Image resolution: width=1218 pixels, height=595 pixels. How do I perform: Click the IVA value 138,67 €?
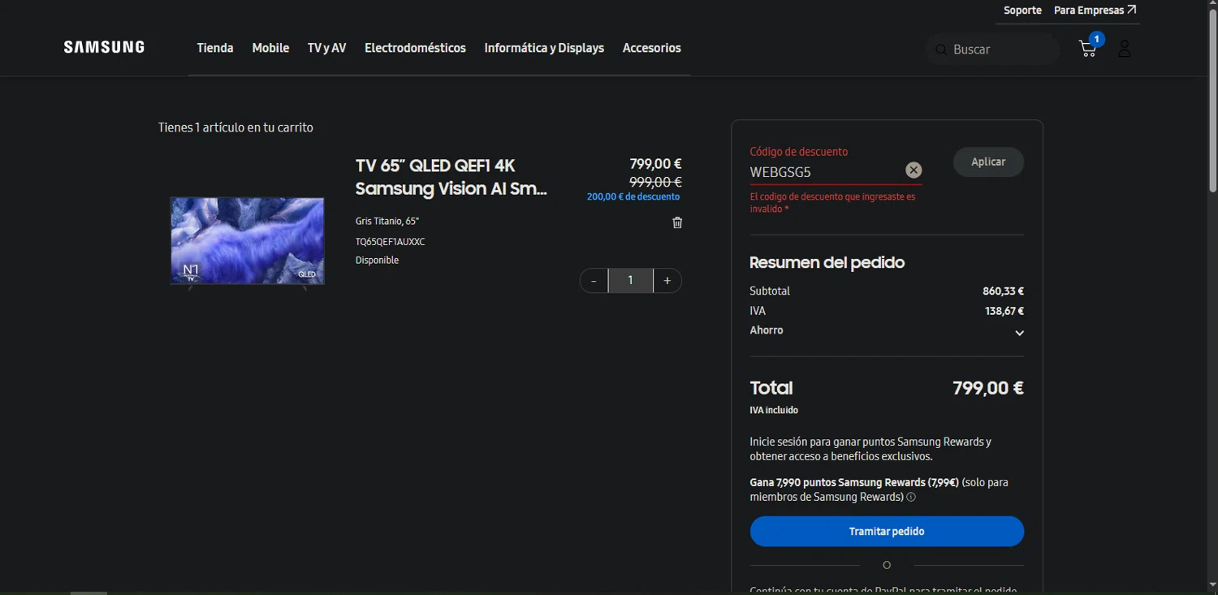point(1004,311)
